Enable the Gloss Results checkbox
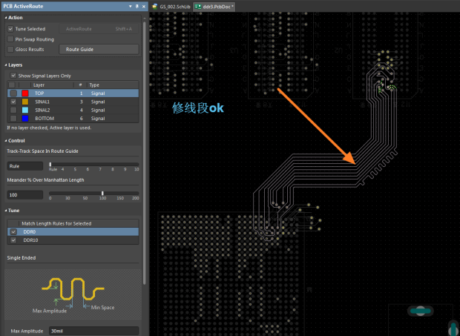Viewport: 460px width, 336px height. coord(10,49)
